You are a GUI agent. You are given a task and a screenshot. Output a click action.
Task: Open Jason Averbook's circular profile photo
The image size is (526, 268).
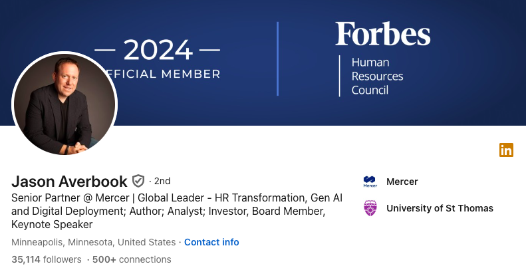(x=65, y=104)
